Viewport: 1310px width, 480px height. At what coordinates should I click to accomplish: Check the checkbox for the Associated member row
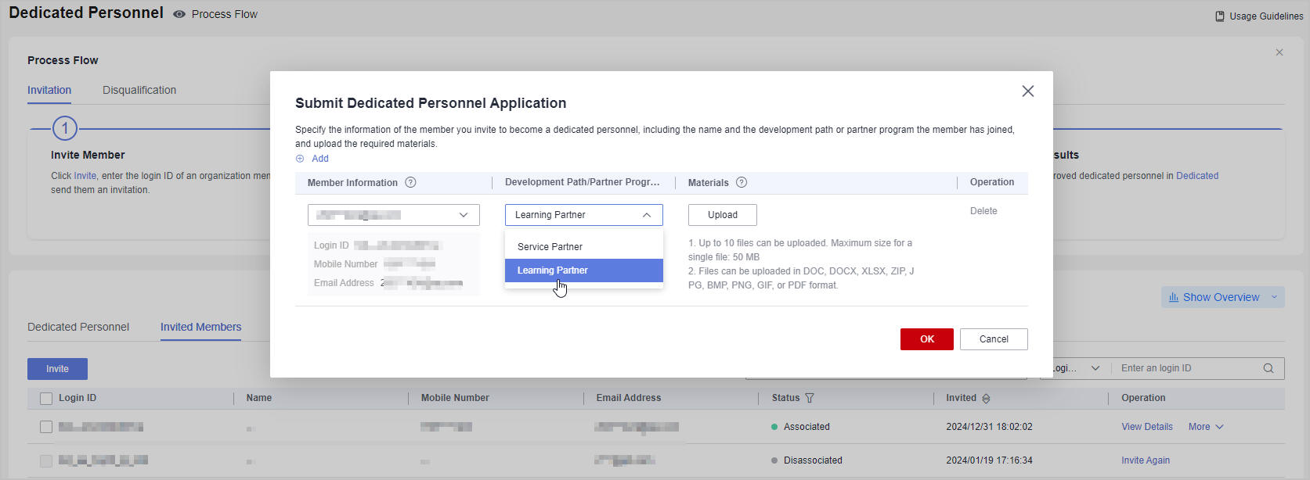[x=46, y=427]
